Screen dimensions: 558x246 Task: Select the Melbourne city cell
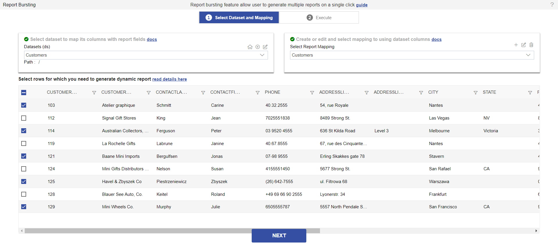(439, 131)
